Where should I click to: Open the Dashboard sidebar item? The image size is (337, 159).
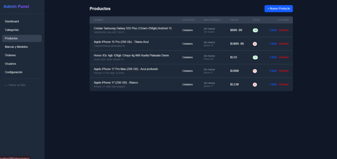(12, 21)
